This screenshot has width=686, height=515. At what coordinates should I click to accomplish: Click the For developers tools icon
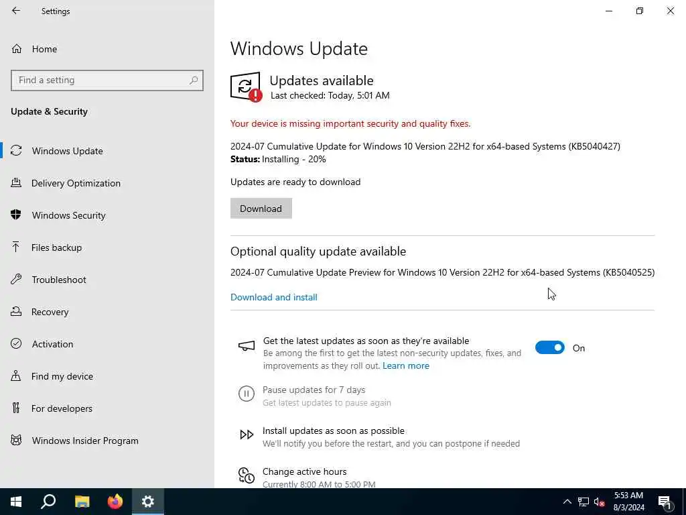click(16, 408)
